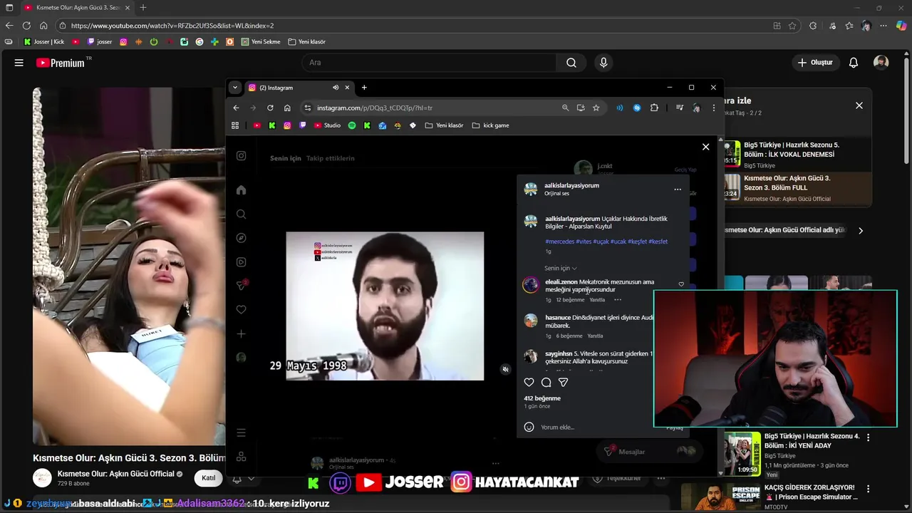Switch to Takip ettiklerin feed tab
This screenshot has height=513, width=912.
pyautogui.click(x=330, y=158)
